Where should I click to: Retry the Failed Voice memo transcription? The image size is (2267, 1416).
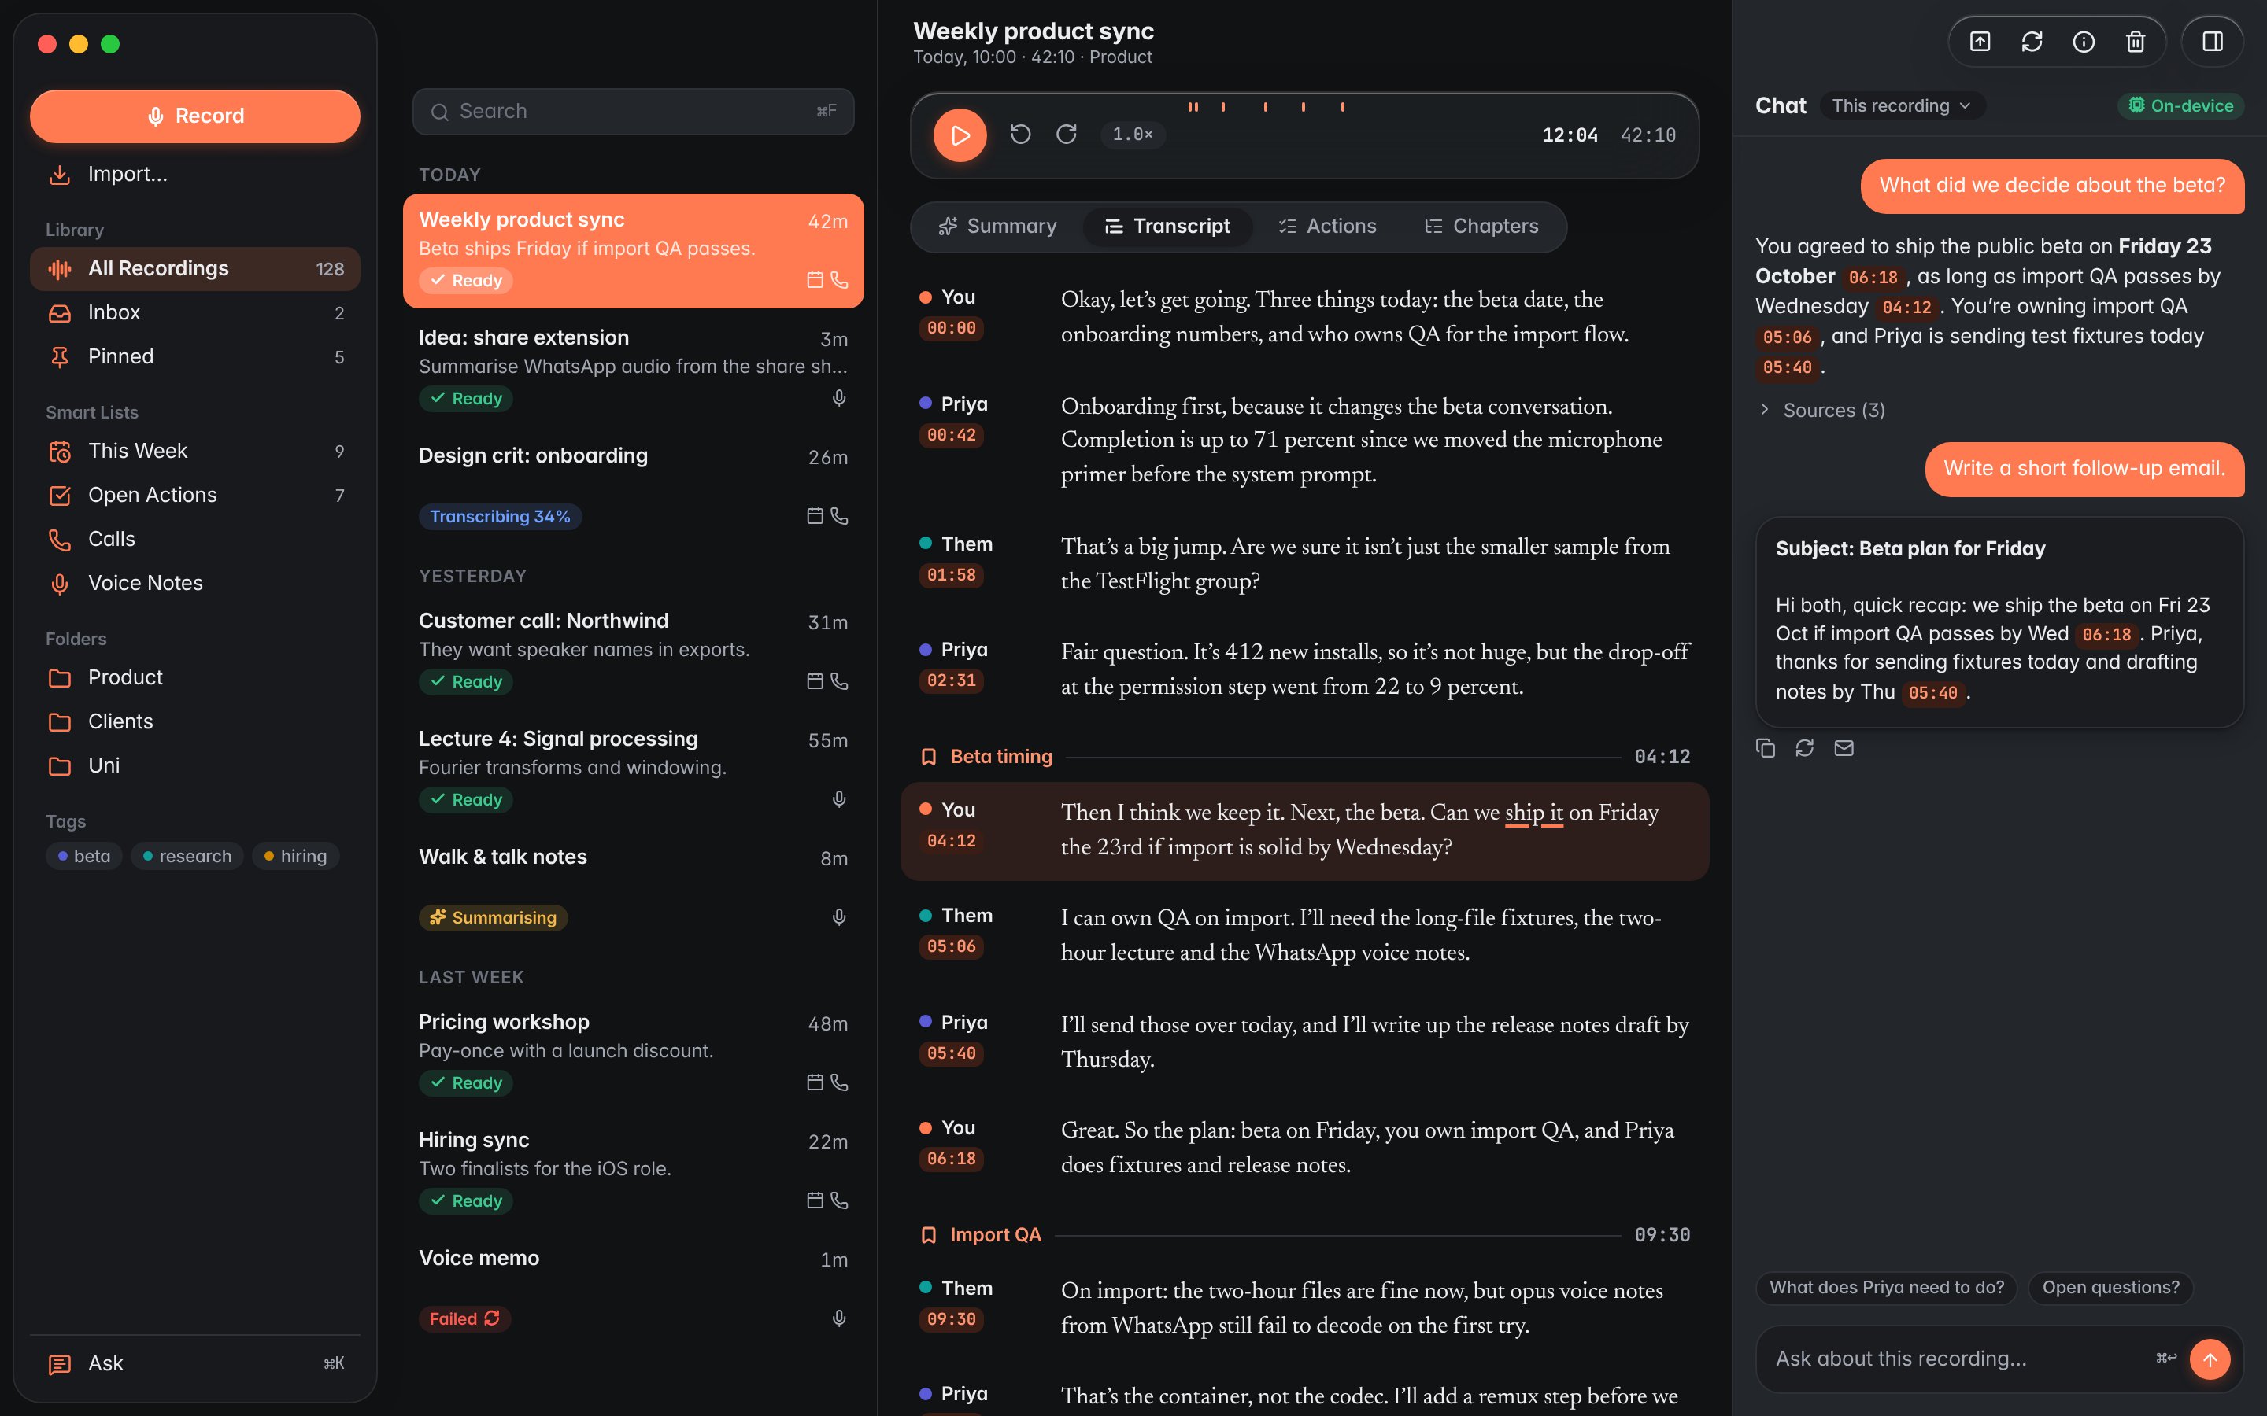(464, 1318)
